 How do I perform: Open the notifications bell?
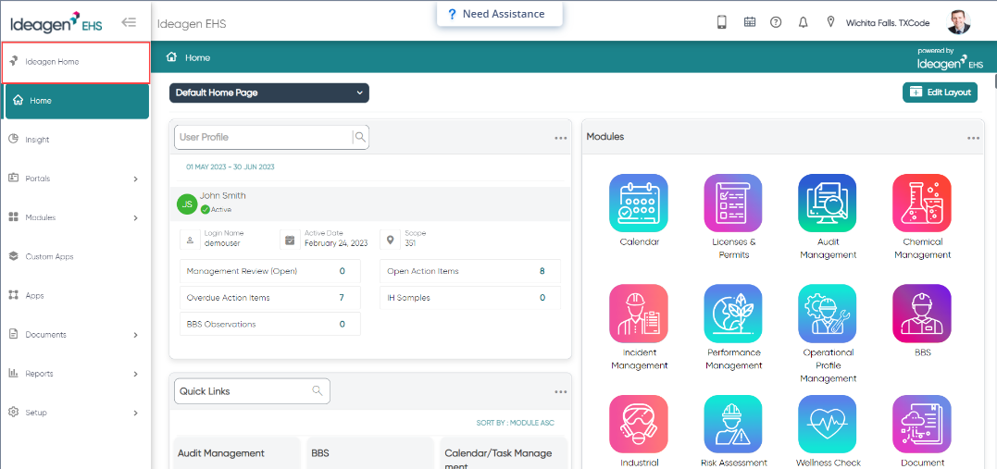tap(804, 22)
